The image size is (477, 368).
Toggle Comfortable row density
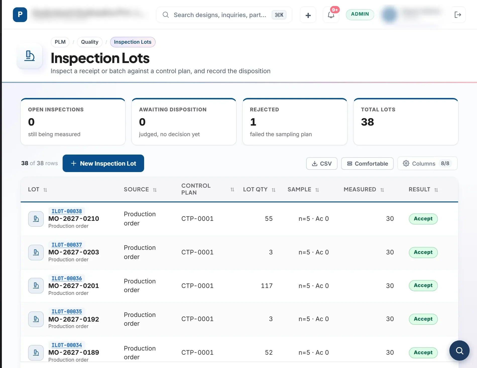click(x=367, y=164)
